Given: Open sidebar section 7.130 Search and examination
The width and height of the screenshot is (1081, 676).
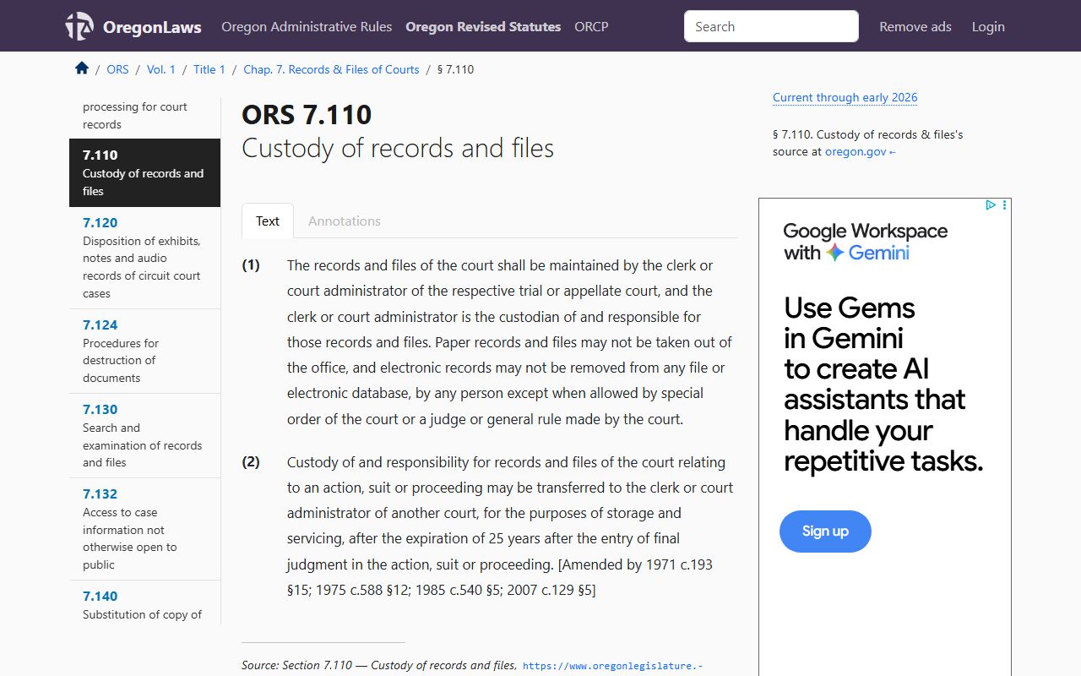Looking at the screenshot, I should point(144,435).
